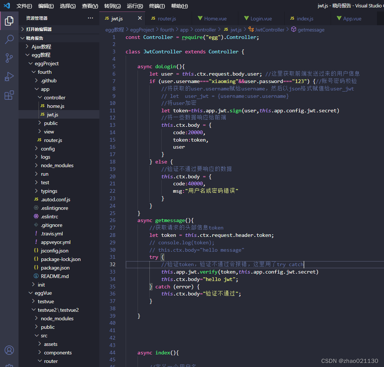Viewport: 384px width, 367px height.
Task: Open the Accounts icon in activity bar
Action: pos(9,350)
